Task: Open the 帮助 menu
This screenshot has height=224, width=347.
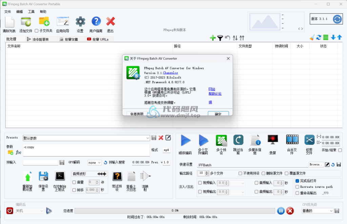Action: pos(43,12)
